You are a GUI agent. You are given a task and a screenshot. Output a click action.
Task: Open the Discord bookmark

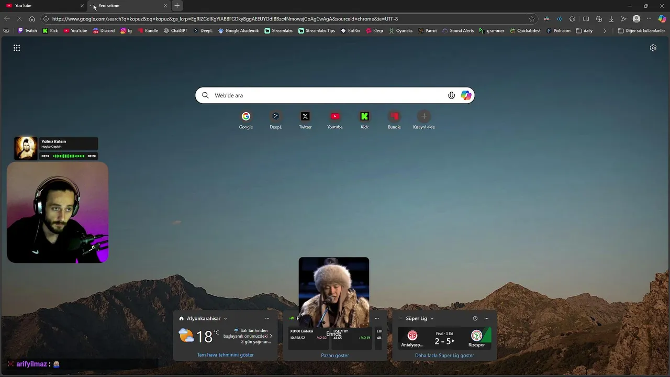[x=104, y=30]
